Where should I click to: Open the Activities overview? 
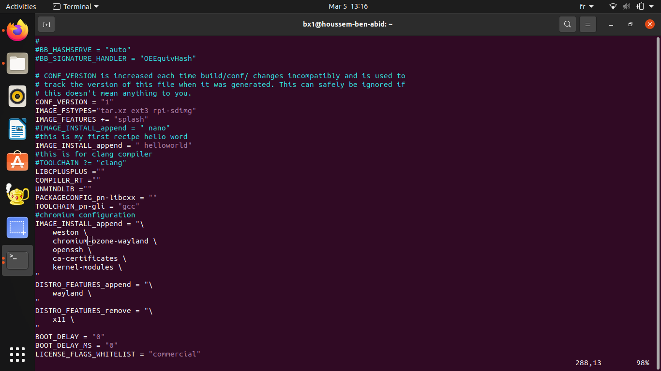tap(21, 6)
